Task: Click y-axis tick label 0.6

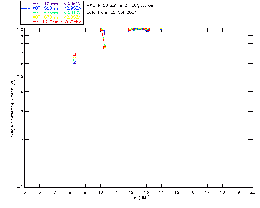Action: pos(20,64)
